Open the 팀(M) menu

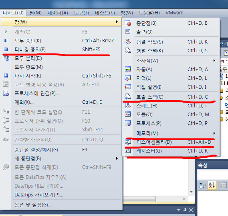(x=36, y=13)
